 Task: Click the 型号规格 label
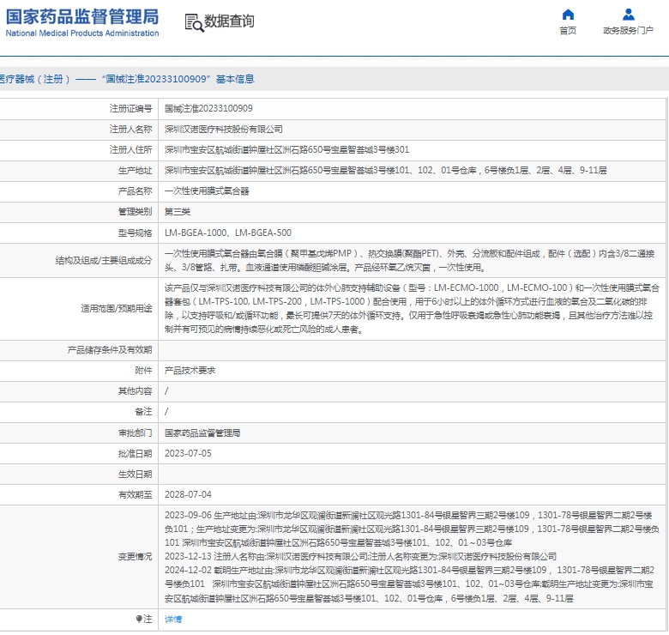(135, 233)
